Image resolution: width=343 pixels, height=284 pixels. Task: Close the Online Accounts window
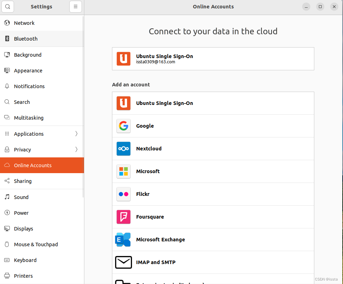334,7
